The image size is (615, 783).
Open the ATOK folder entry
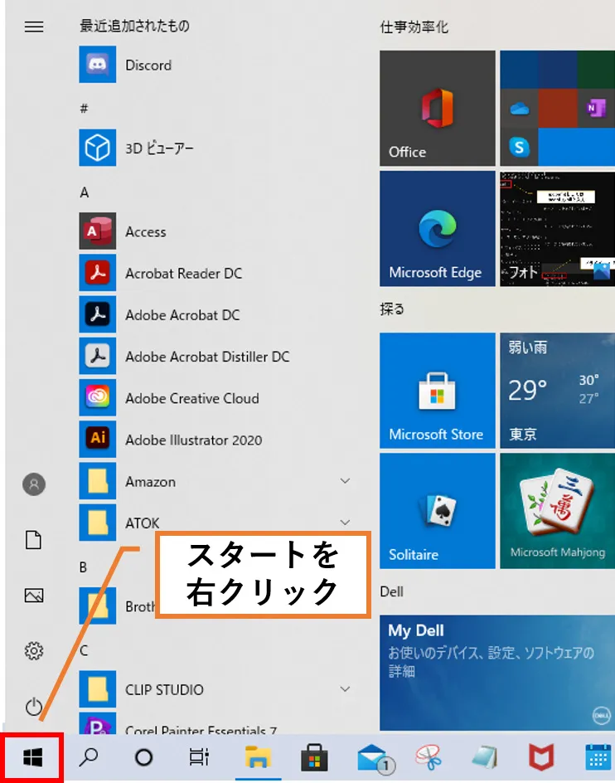(x=215, y=523)
